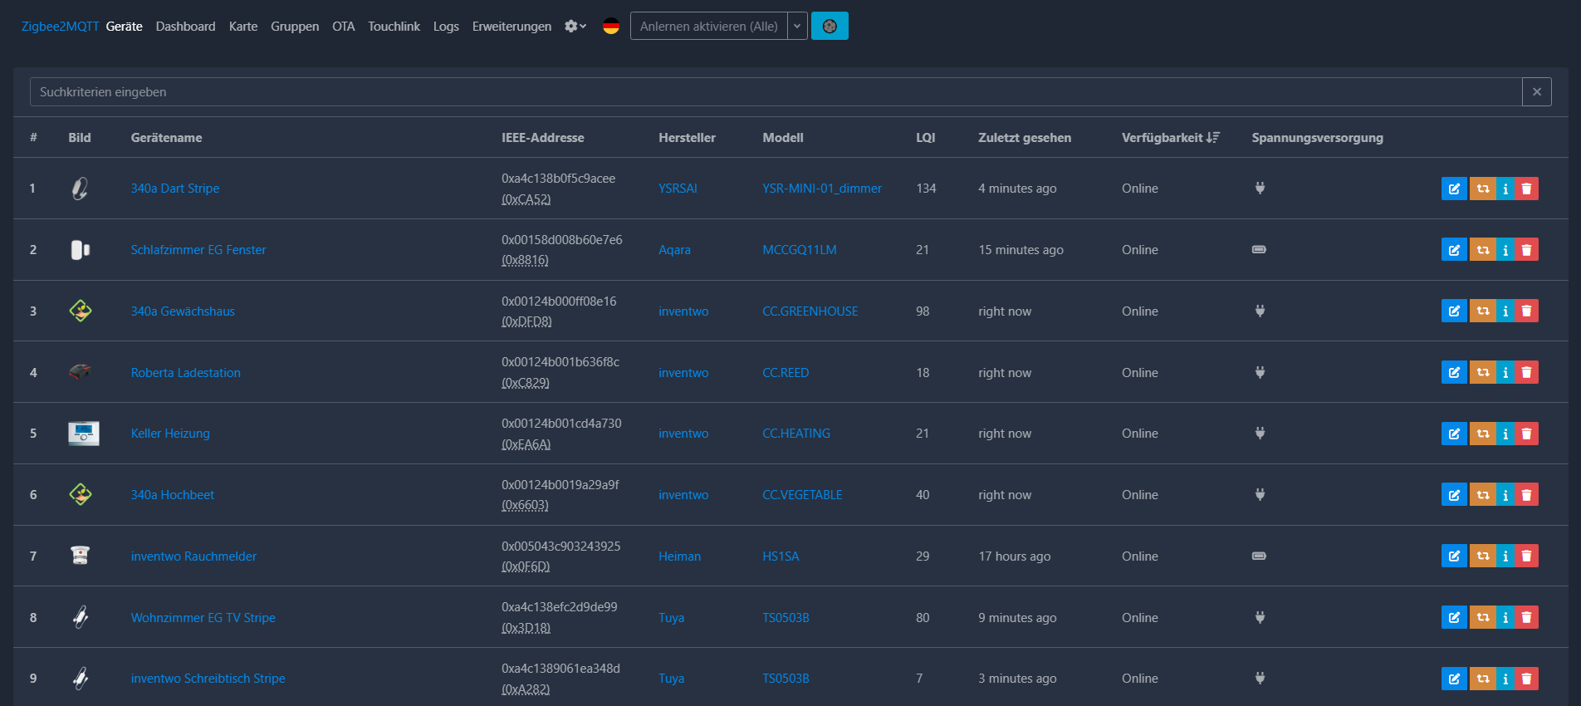This screenshot has height=706, width=1581.
Task: Clear the search field with X button
Action: pos(1536,92)
